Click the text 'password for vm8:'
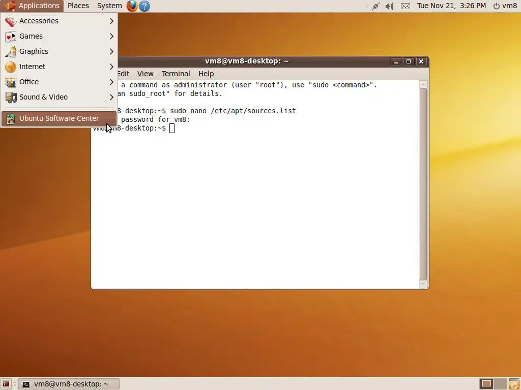 [x=156, y=119]
